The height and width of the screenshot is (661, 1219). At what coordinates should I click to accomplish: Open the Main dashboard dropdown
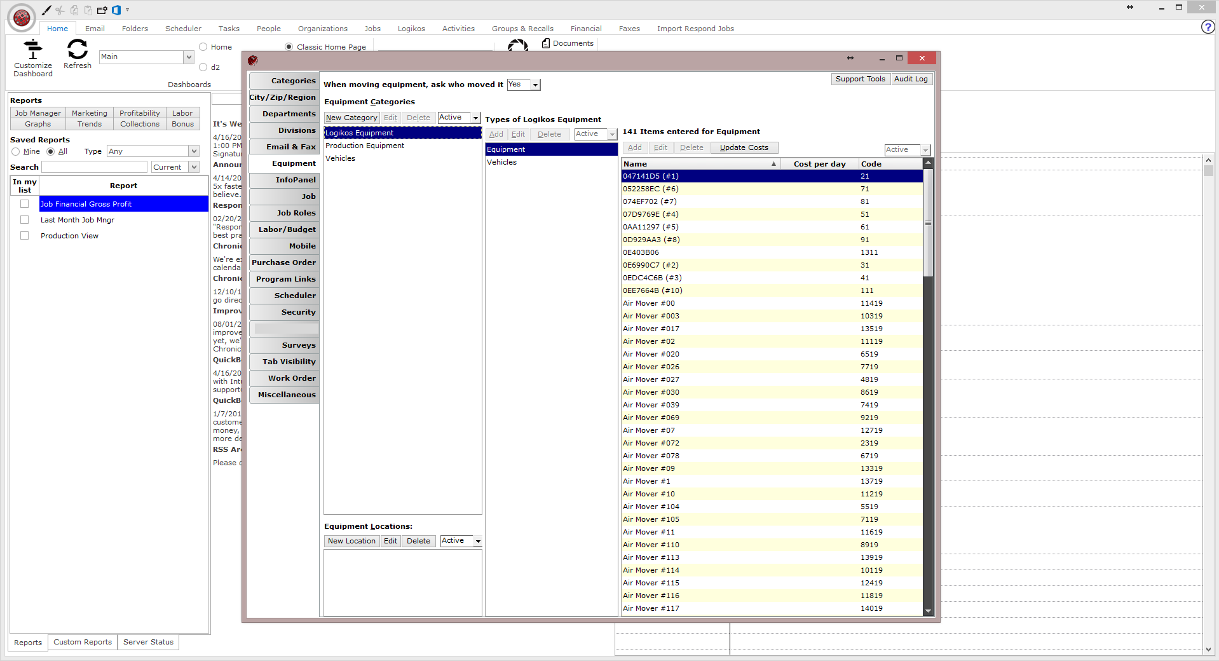(188, 57)
